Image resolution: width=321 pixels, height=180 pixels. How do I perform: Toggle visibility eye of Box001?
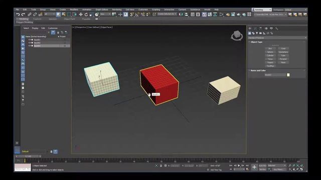click(x=30, y=40)
